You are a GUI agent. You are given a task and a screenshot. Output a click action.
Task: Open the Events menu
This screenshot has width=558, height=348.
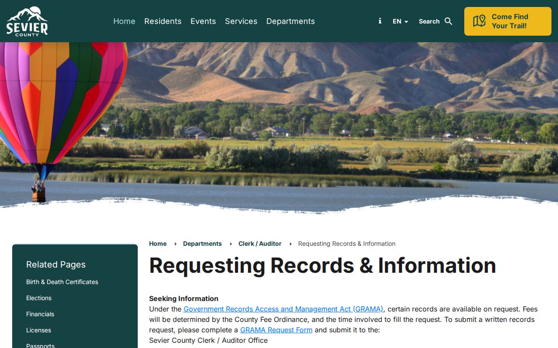(x=203, y=21)
